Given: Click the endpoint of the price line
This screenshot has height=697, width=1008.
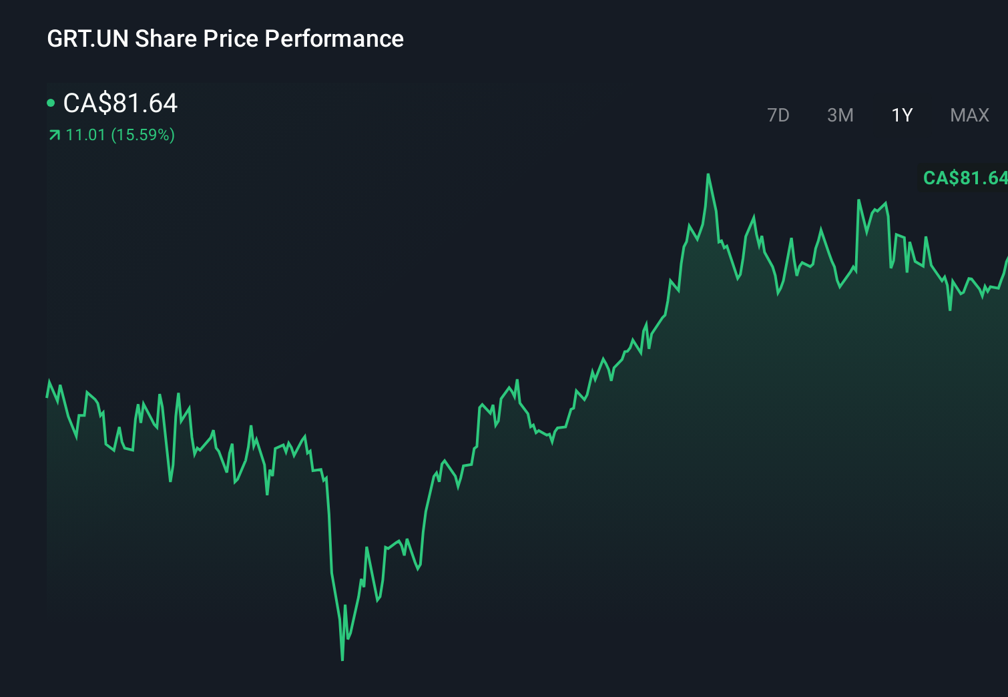Looking at the screenshot, I should point(1006,257).
